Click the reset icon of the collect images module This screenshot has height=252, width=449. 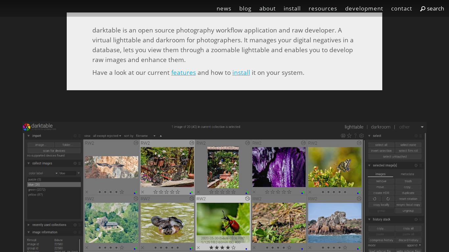pyautogui.click(x=75, y=163)
